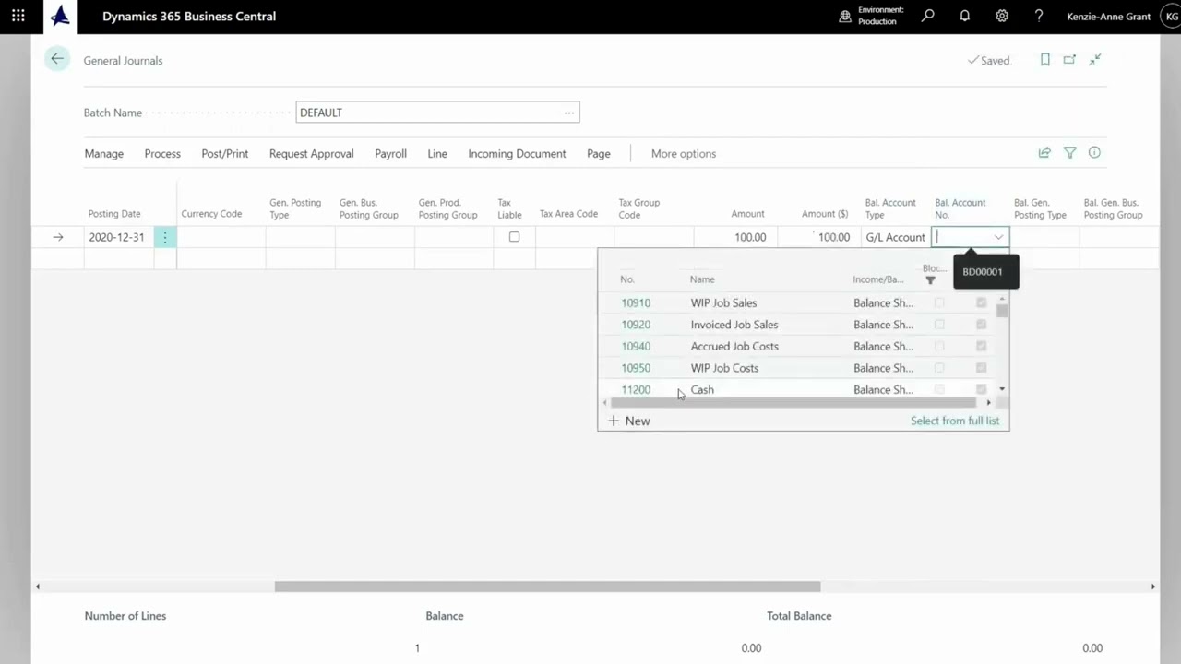1181x664 pixels.
Task: Toggle last-column checkbox for Accrued Job Costs
Action: click(x=981, y=346)
